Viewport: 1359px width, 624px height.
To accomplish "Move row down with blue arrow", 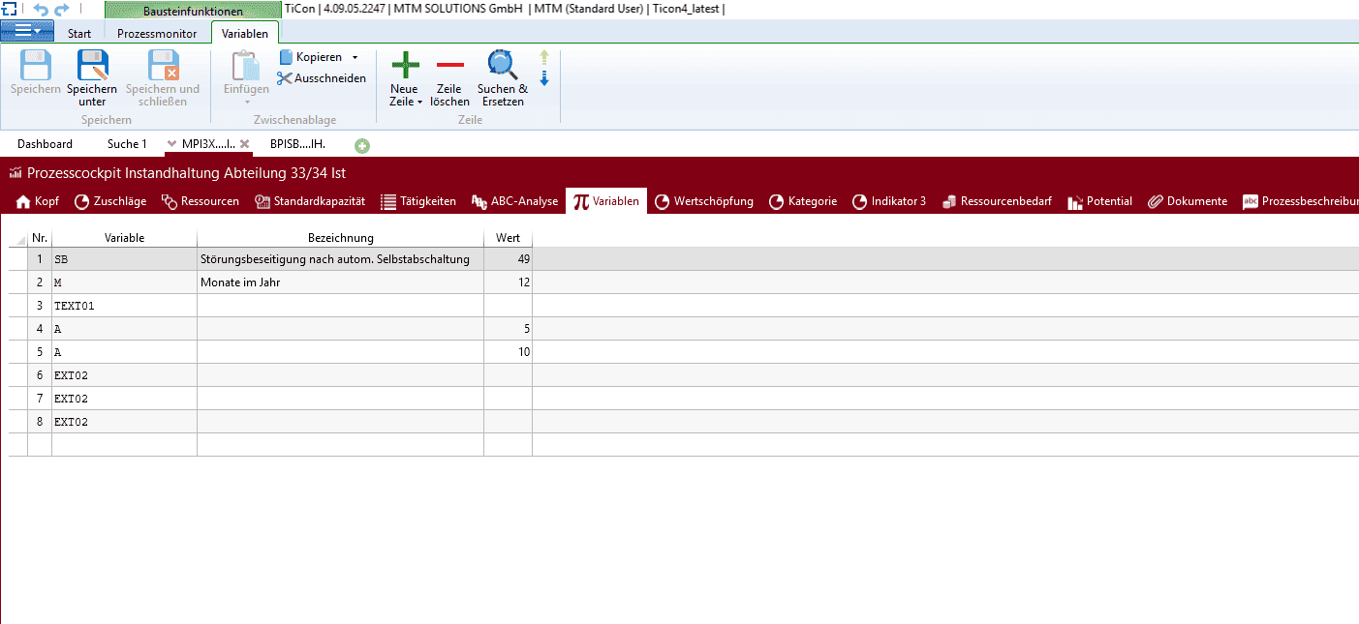I will click(544, 78).
